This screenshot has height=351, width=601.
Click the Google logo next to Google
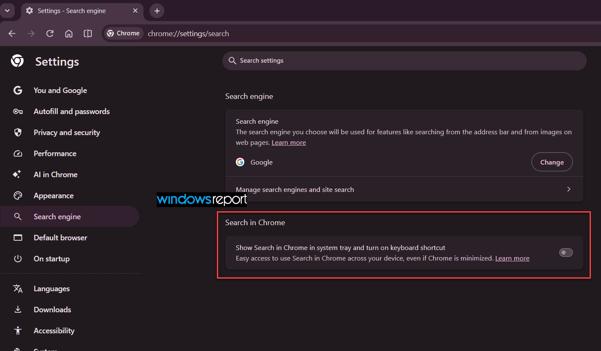tap(240, 162)
